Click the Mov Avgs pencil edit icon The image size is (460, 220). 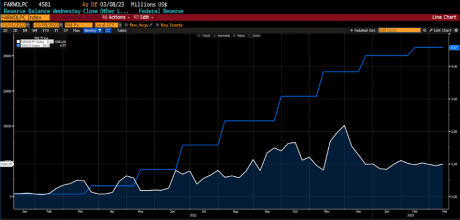point(151,25)
